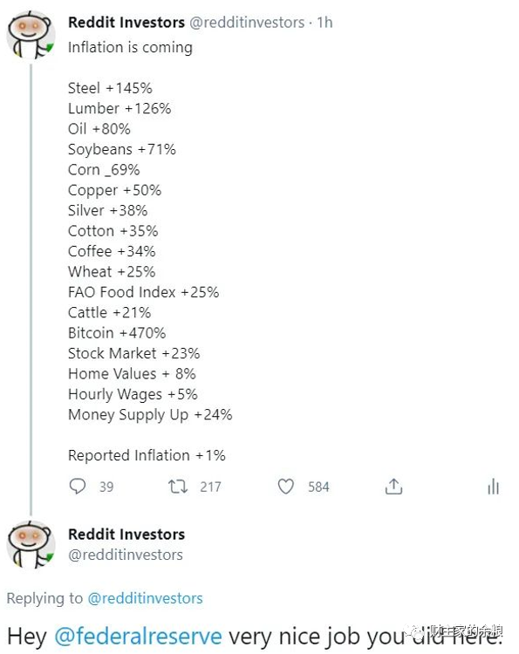Click the Reported Inflation +1% line

(147, 455)
